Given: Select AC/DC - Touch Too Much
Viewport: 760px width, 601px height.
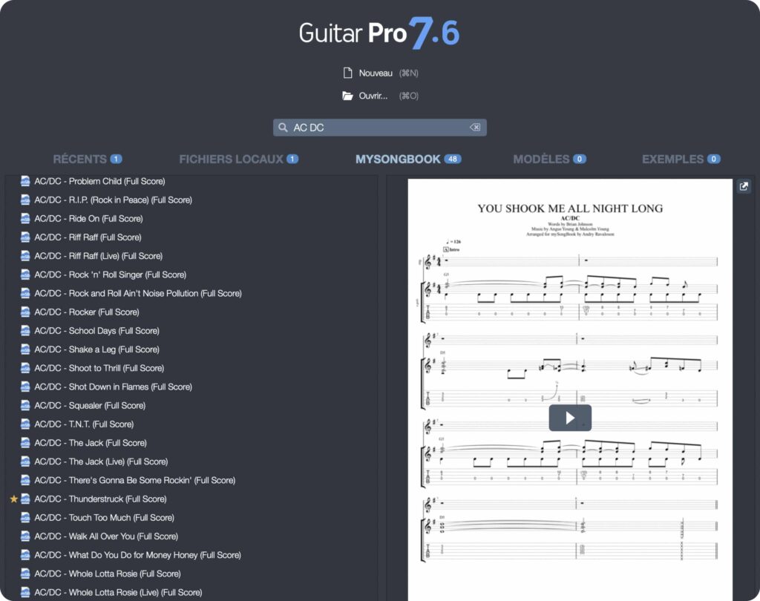Looking at the screenshot, I should tap(104, 518).
